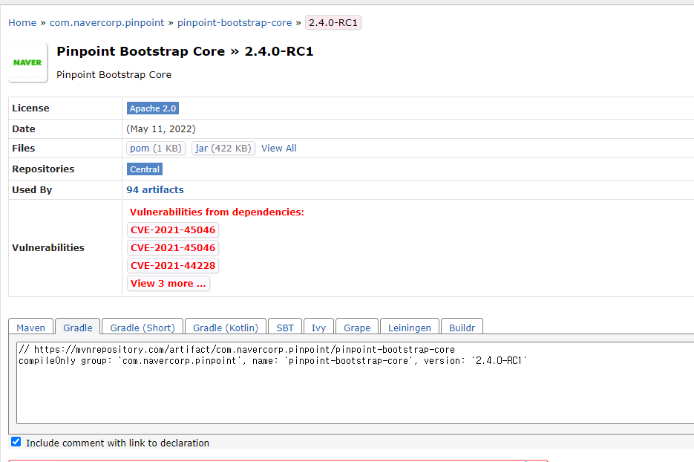Image resolution: width=694 pixels, height=462 pixels.
Task: Open 94 artifacts usage list
Action: click(154, 189)
